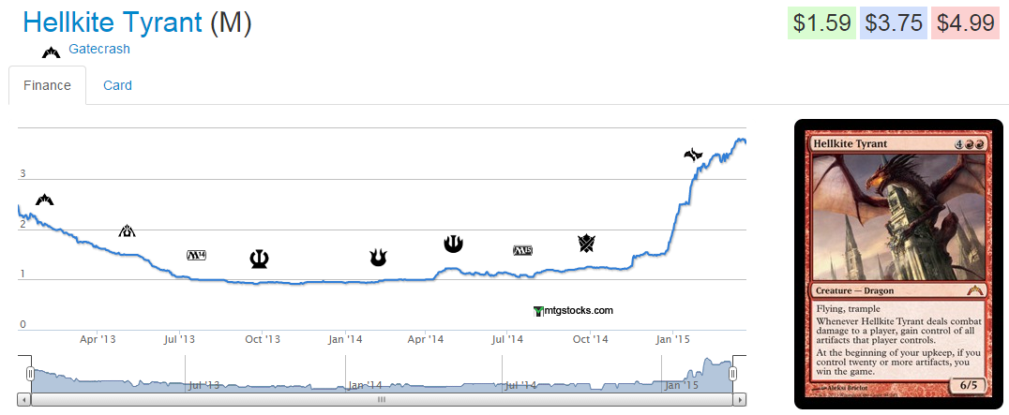Click the Hellkite Tyrant card image
The image size is (1009, 415).
(900, 264)
